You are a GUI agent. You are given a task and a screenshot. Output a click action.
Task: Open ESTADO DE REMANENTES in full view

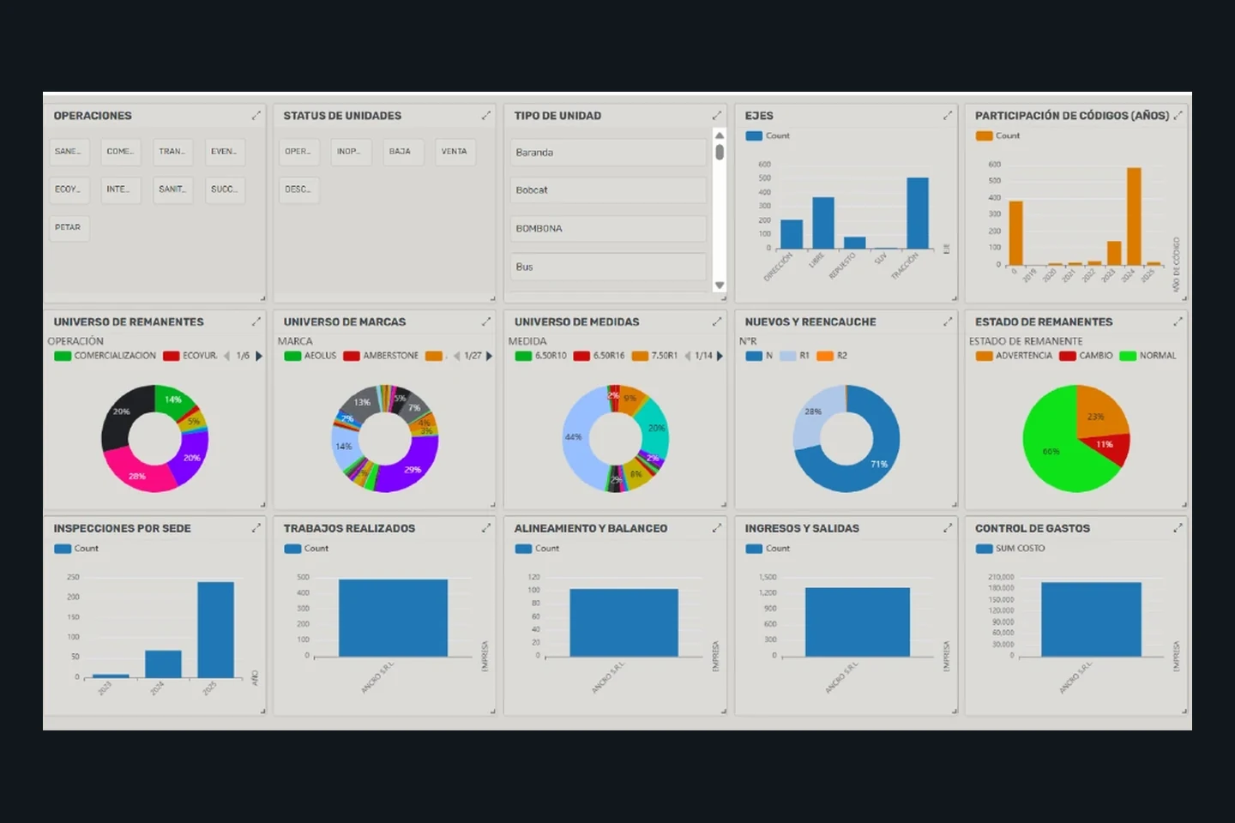pyautogui.click(x=1178, y=321)
